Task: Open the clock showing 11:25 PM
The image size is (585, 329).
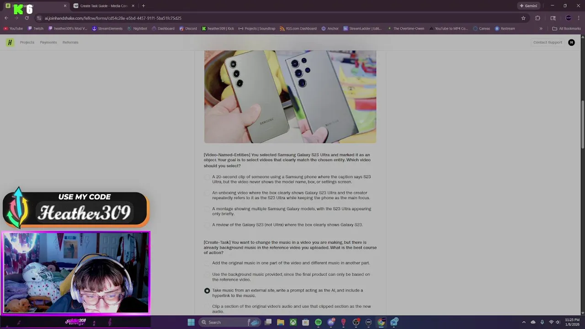Action: [572, 322]
